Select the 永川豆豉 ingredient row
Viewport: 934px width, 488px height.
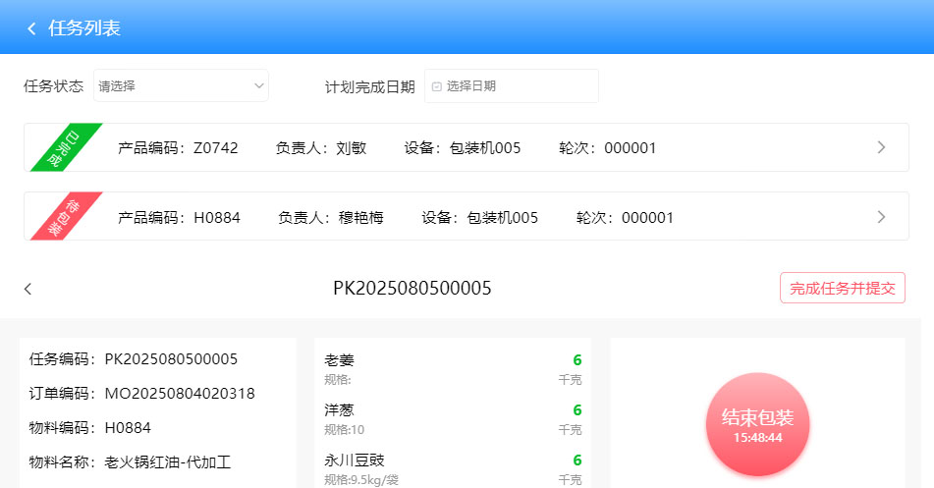pyautogui.click(x=453, y=469)
